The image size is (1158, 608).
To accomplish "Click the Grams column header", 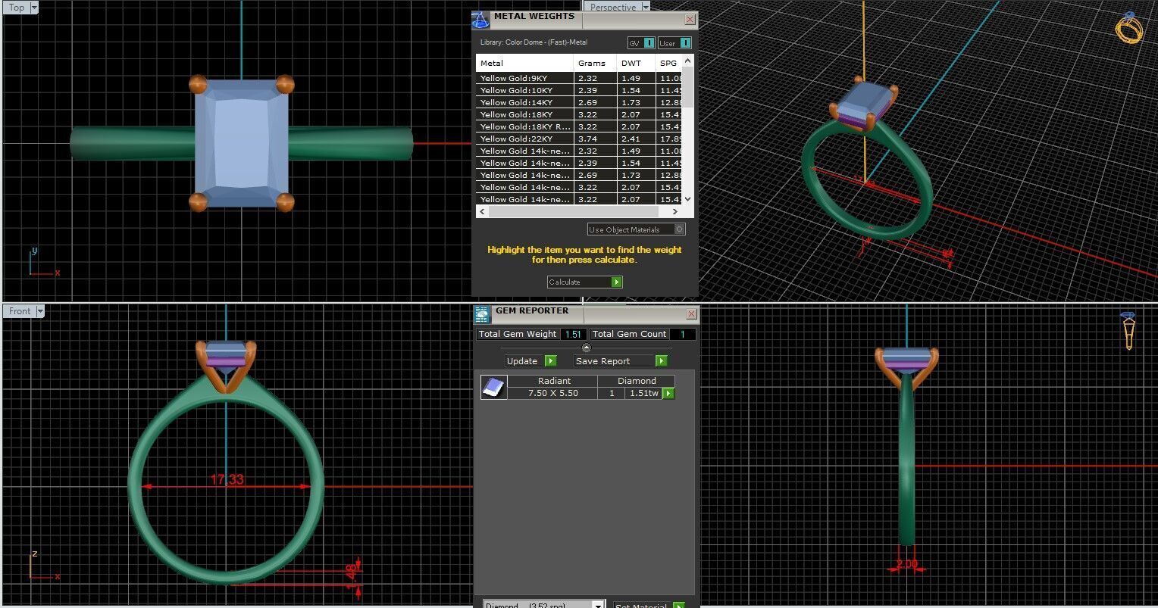I will tap(595, 63).
